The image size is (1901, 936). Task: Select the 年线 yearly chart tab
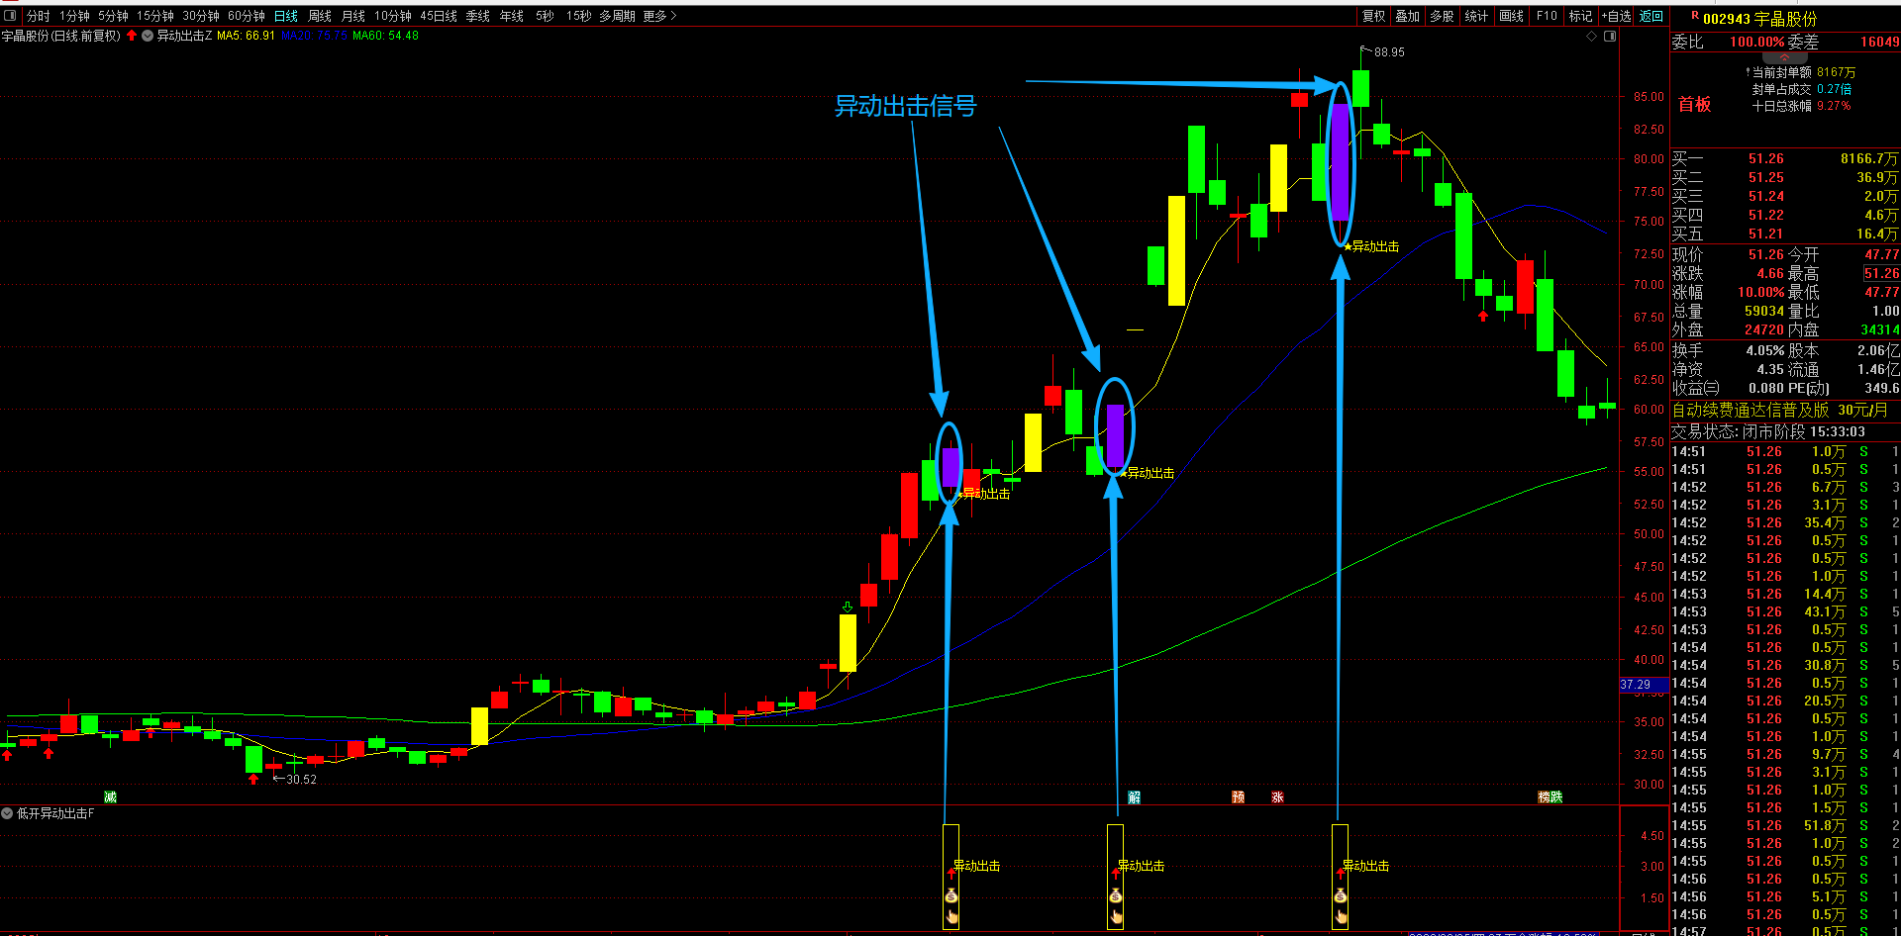pos(512,16)
